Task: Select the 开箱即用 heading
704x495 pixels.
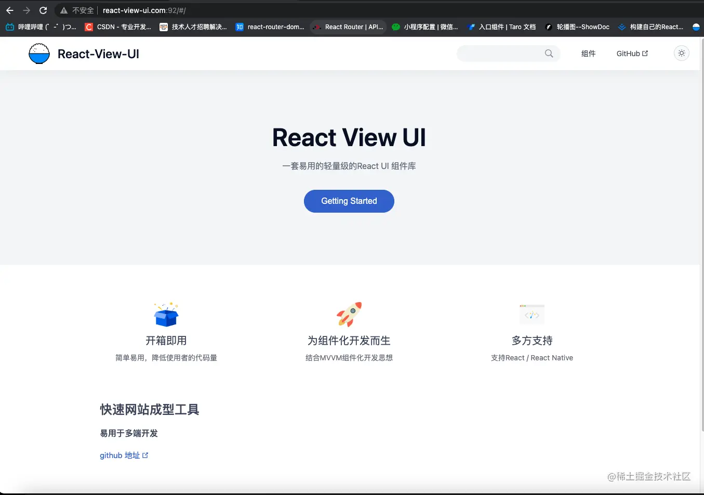Action: (166, 341)
